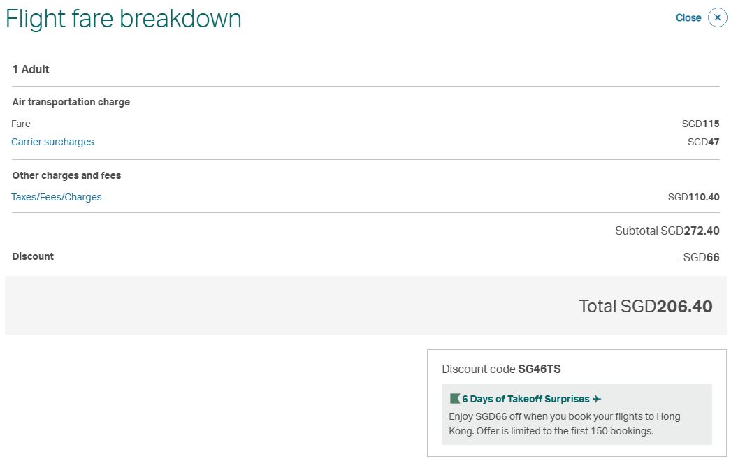Open the Carrier surcharges link
Viewport: 731px width, 461px height.
(x=52, y=142)
